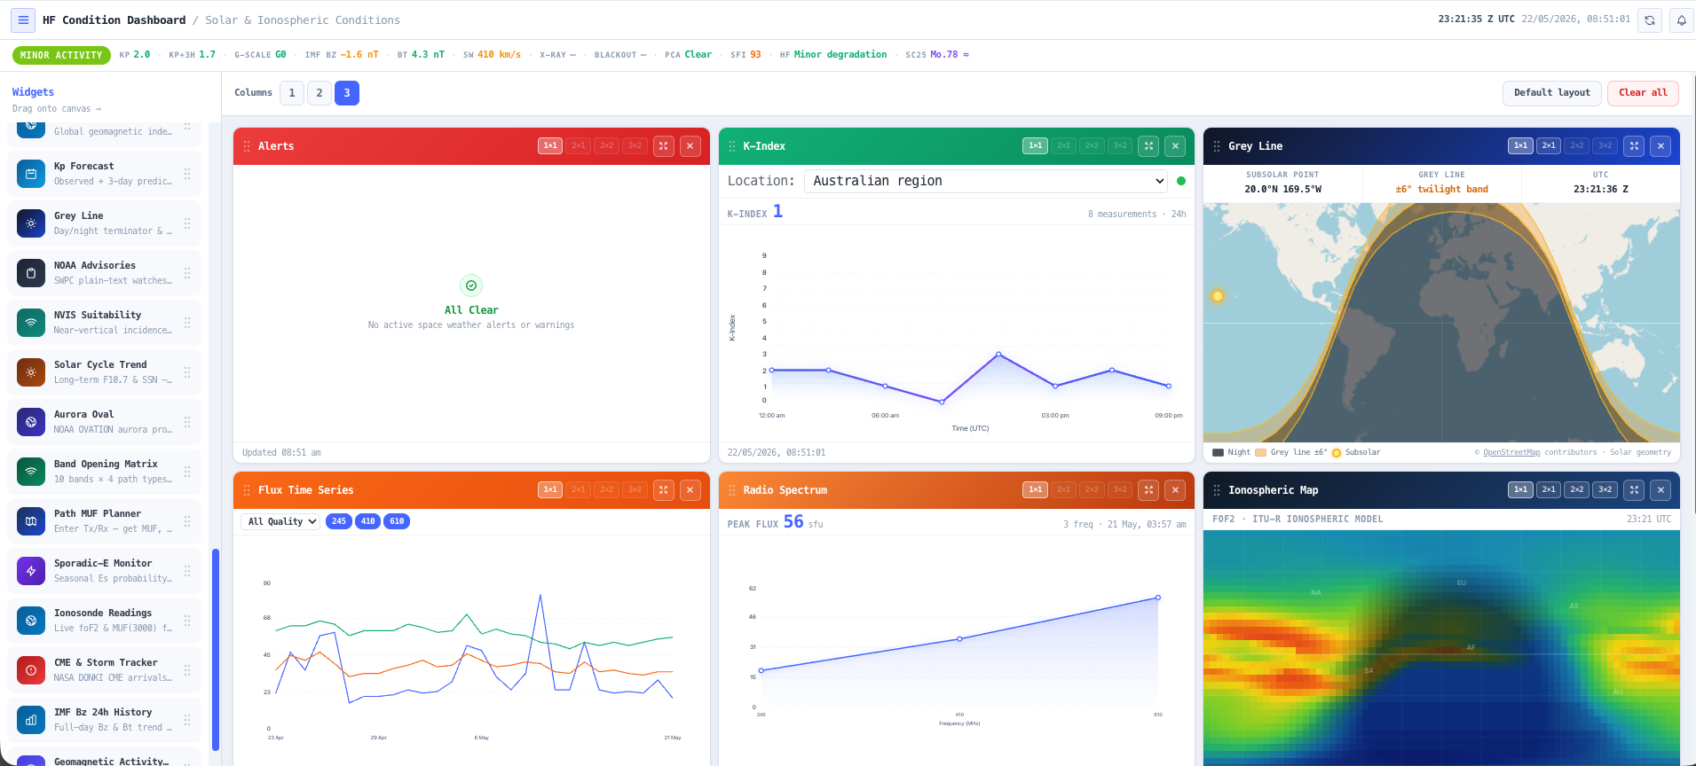Remove the Ionospheric Map widget

click(1661, 490)
